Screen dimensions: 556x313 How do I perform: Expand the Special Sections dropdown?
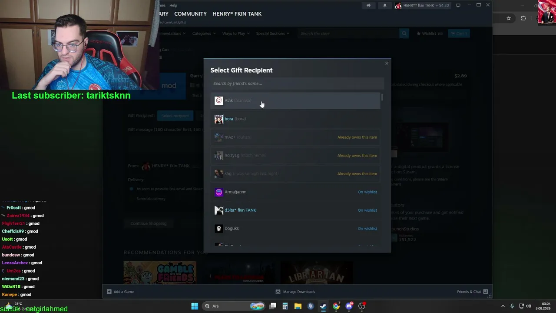coord(272,33)
